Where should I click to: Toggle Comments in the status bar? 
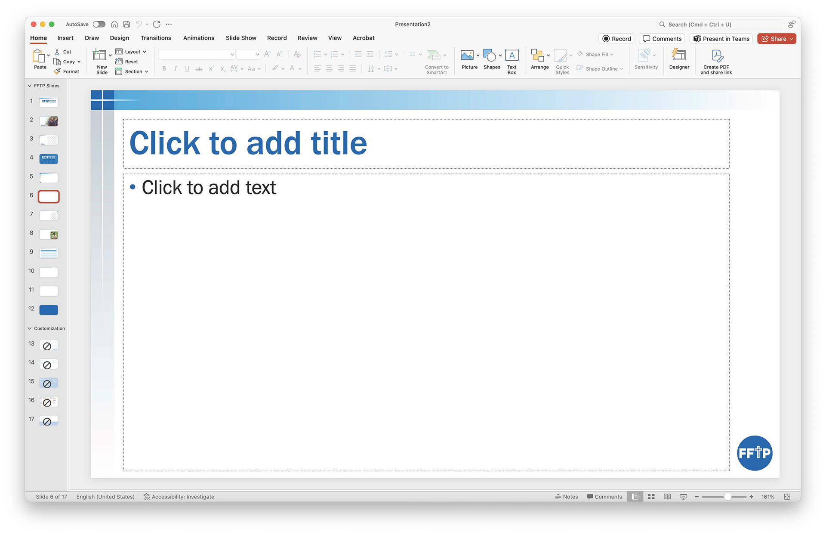coord(604,497)
